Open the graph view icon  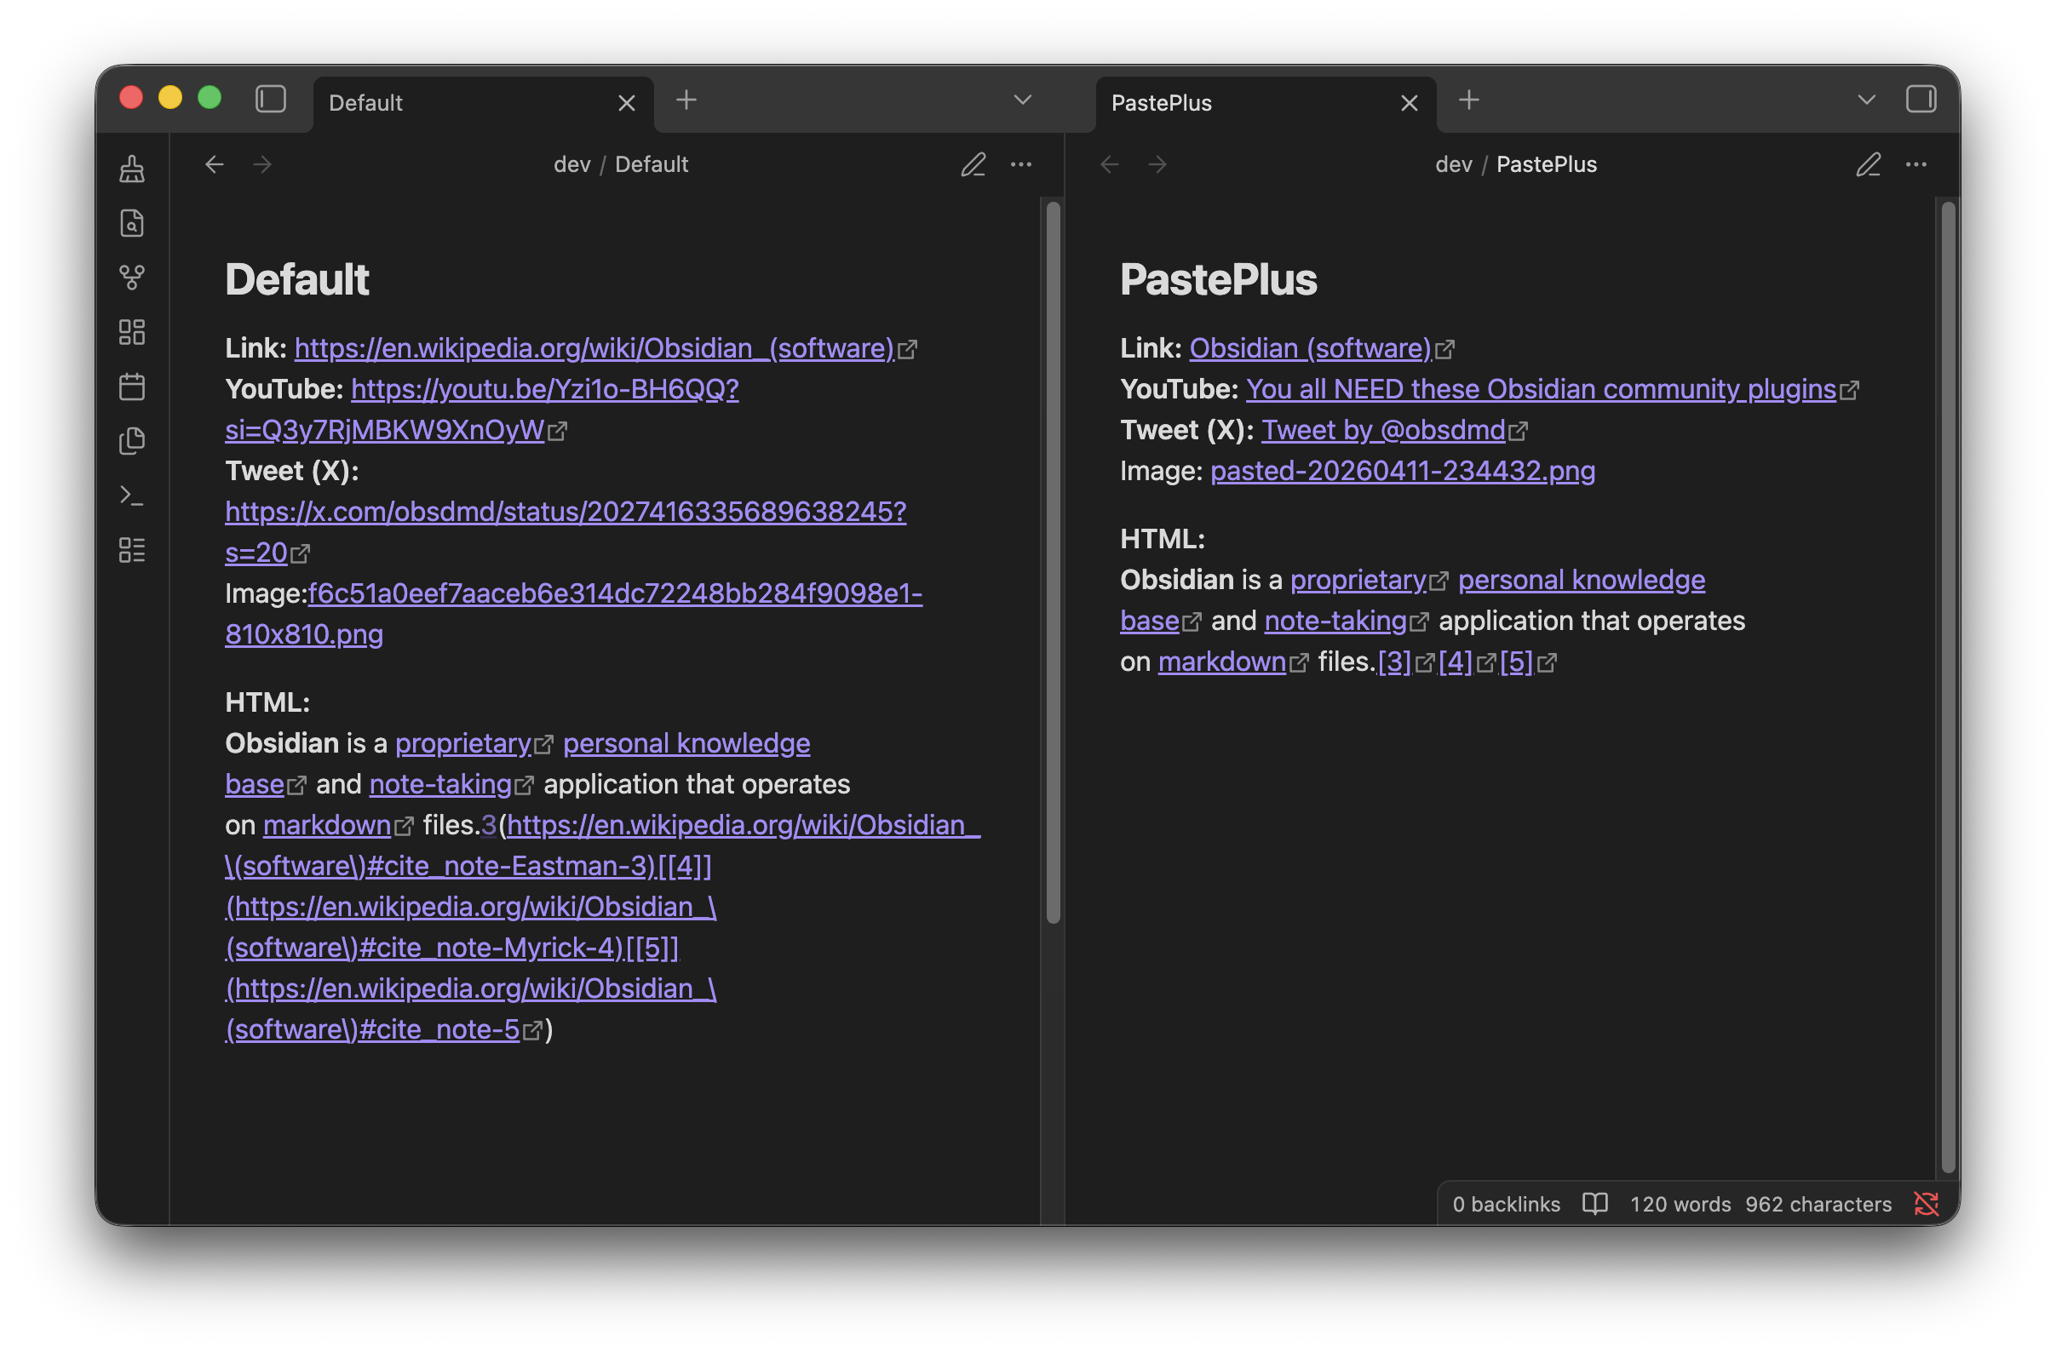(132, 278)
